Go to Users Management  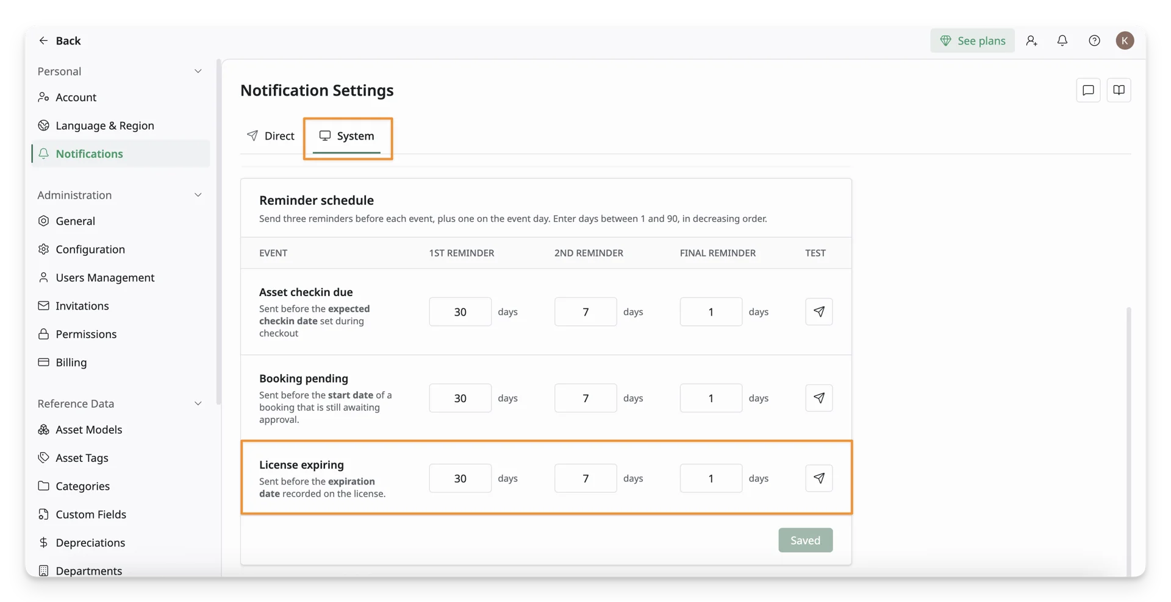pos(121,277)
